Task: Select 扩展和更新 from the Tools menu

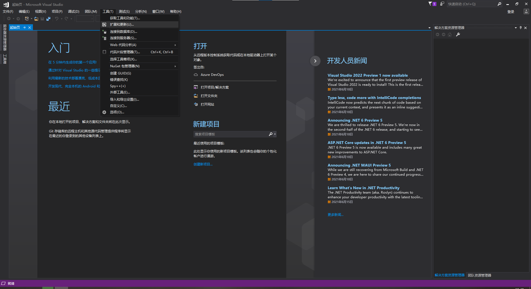Action: click(122, 24)
